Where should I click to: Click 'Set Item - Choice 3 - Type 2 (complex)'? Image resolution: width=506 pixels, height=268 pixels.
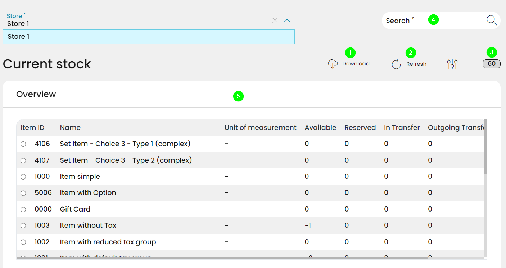pyautogui.click(x=126, y=160)
